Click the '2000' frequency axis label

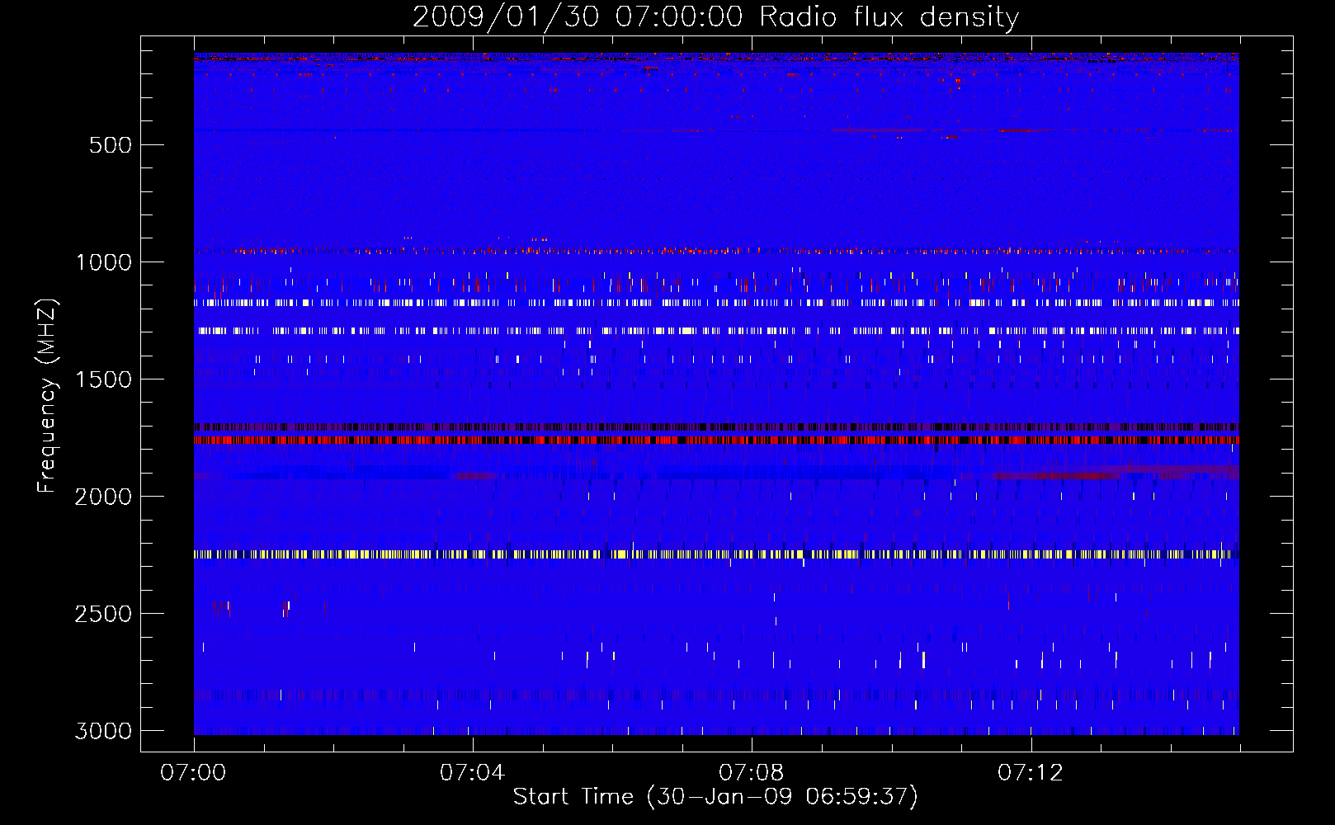(x=103, y=497)
